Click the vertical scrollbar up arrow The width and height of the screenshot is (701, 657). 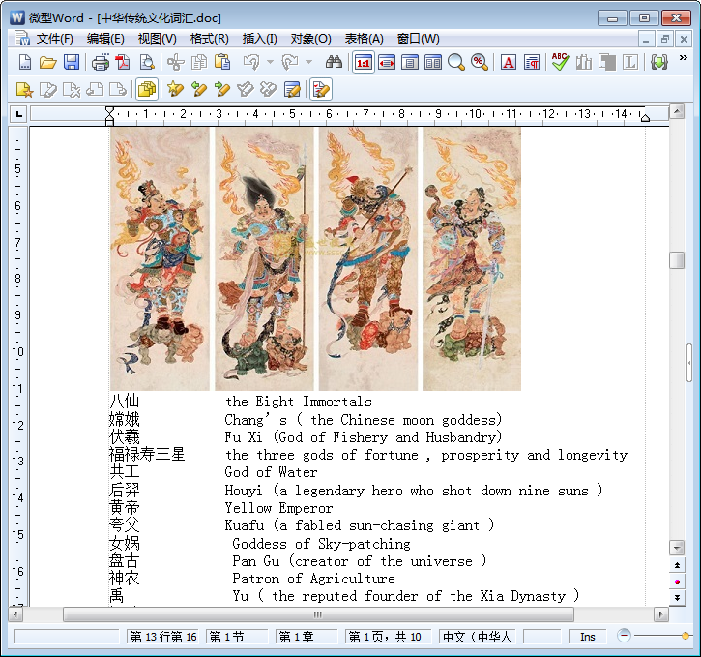[x=677, y=111]
